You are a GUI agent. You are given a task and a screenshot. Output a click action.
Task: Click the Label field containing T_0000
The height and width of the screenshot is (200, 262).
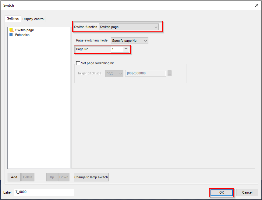click(44, 192)
